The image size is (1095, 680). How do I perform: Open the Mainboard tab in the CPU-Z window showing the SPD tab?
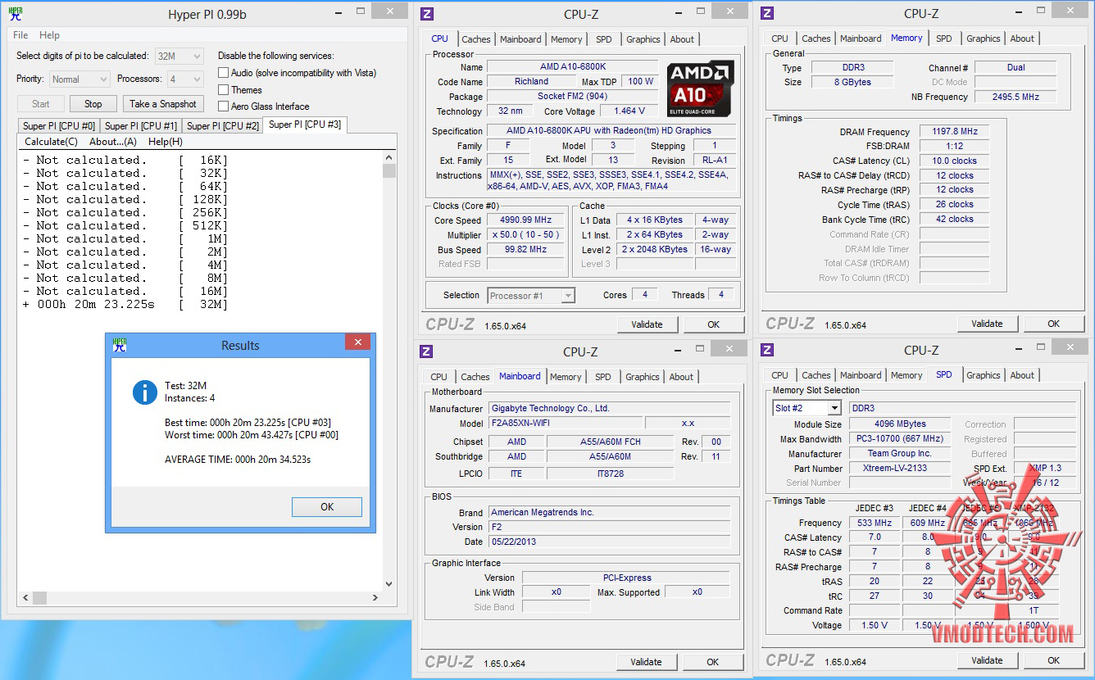click(x=861, y=375)
